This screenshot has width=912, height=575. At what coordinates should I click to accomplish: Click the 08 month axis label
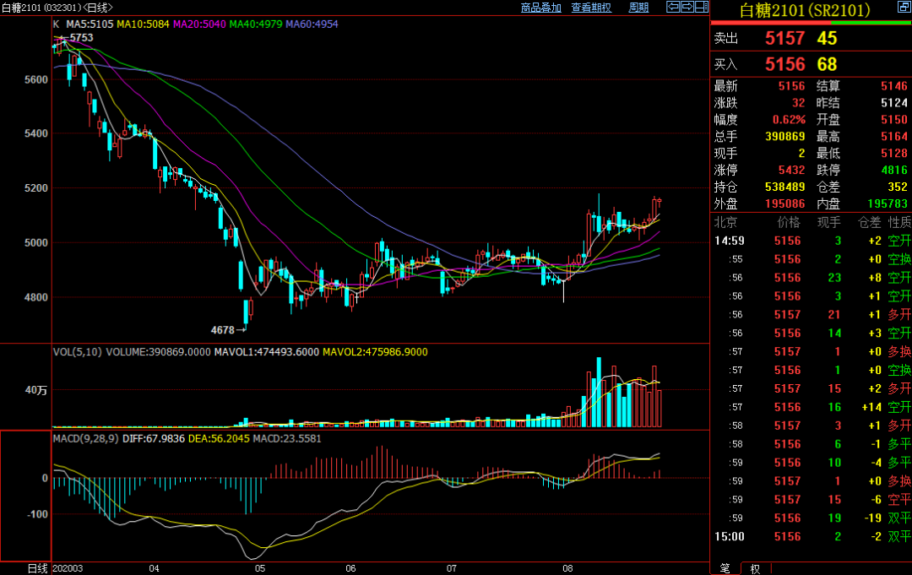click(567, 568)
